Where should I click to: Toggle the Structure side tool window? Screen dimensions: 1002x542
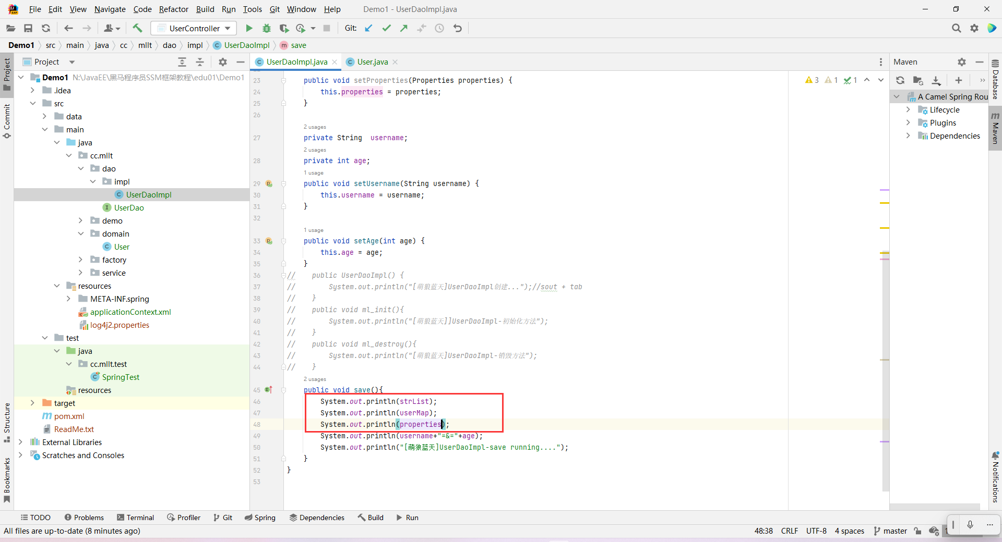tap(7, 423)
